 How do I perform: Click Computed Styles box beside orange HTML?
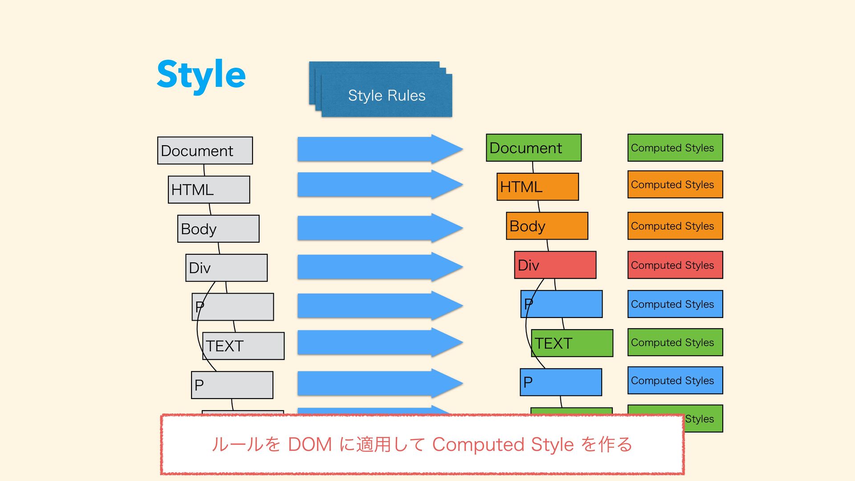tap(675, 184)
